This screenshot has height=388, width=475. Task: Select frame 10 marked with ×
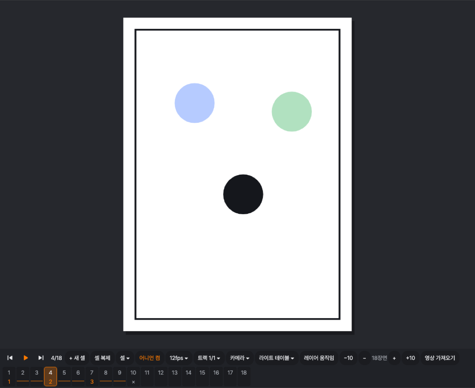point(133,377)
